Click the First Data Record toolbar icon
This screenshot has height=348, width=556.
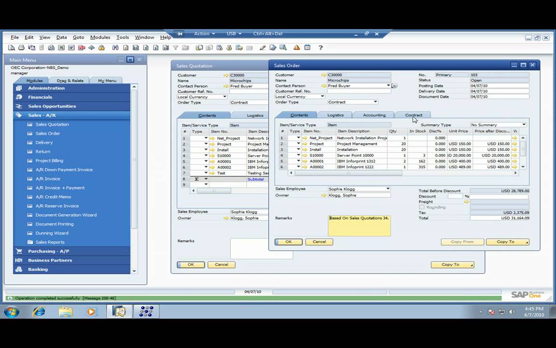(136, 47)
